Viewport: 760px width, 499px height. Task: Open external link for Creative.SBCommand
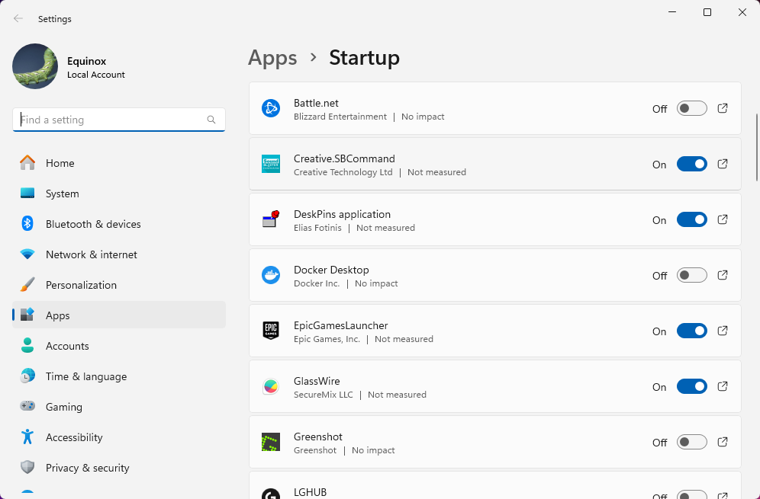(723, 164)
